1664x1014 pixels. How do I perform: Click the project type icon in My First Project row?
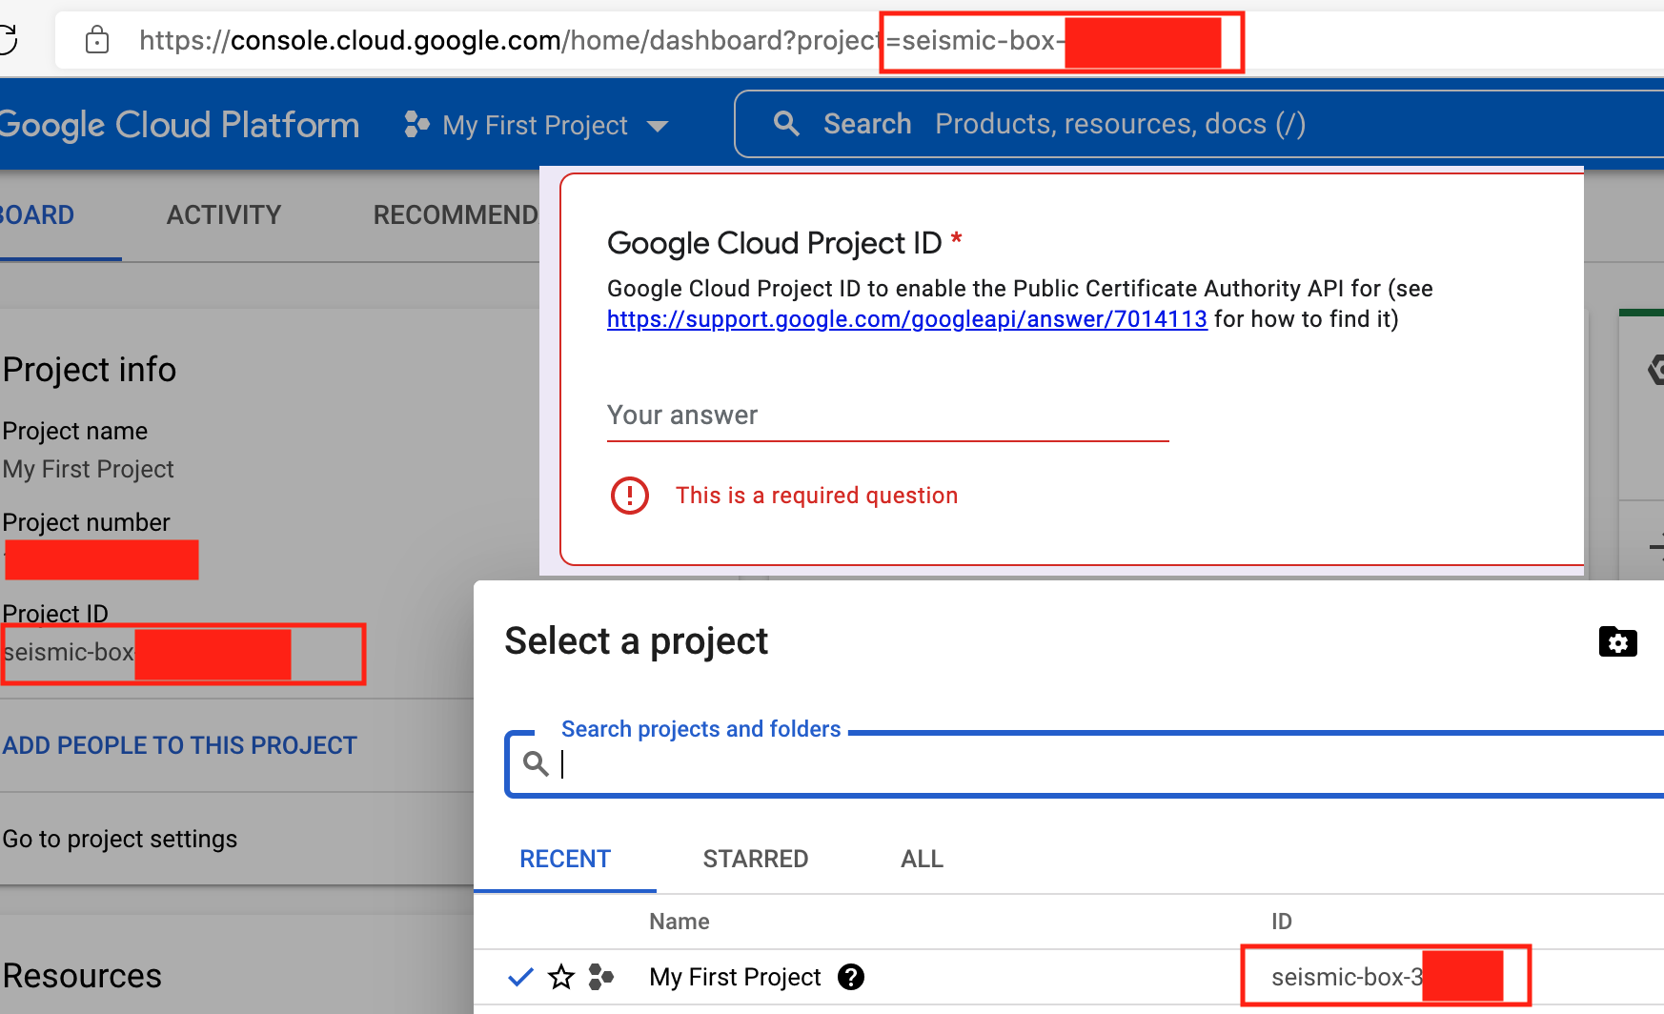(x=601, y=977)
